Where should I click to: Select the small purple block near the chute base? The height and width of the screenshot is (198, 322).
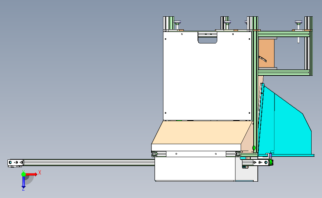point(270,156)
